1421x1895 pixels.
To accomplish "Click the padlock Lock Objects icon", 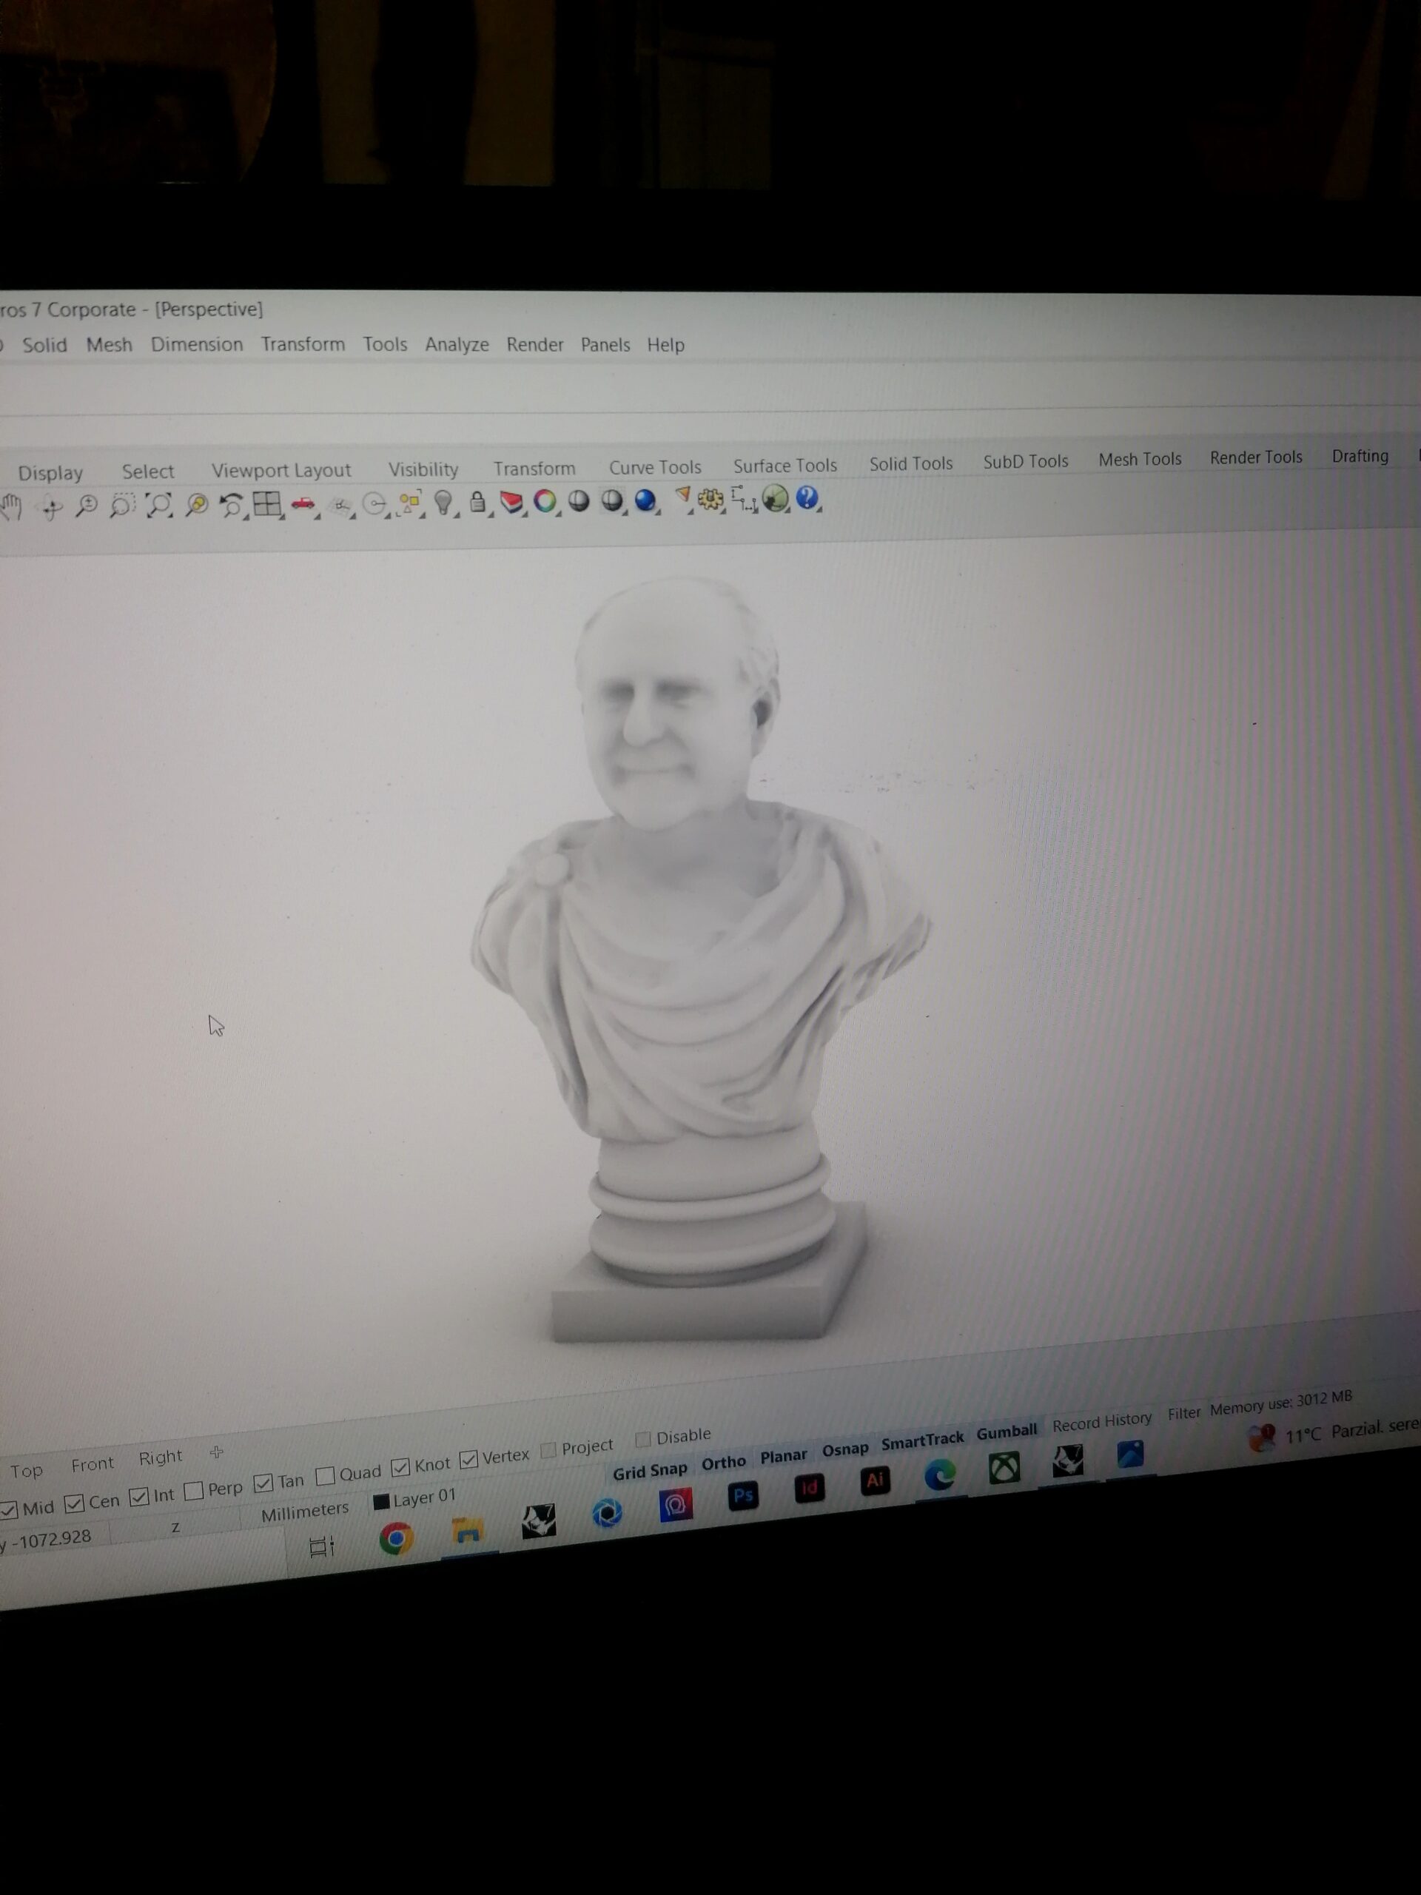I will (478, 502).
